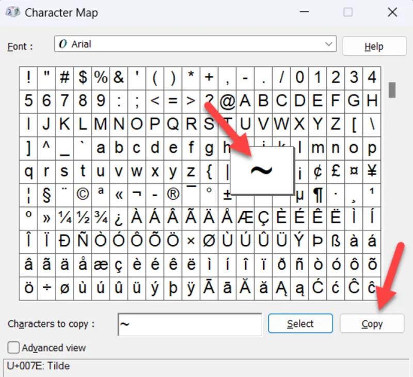Select the exclamation mark character
This screenshot has width=413, height=377.
(28, 78)
